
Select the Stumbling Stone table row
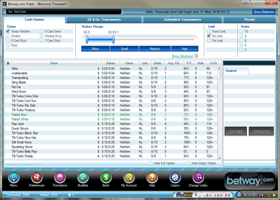[111, 147]
